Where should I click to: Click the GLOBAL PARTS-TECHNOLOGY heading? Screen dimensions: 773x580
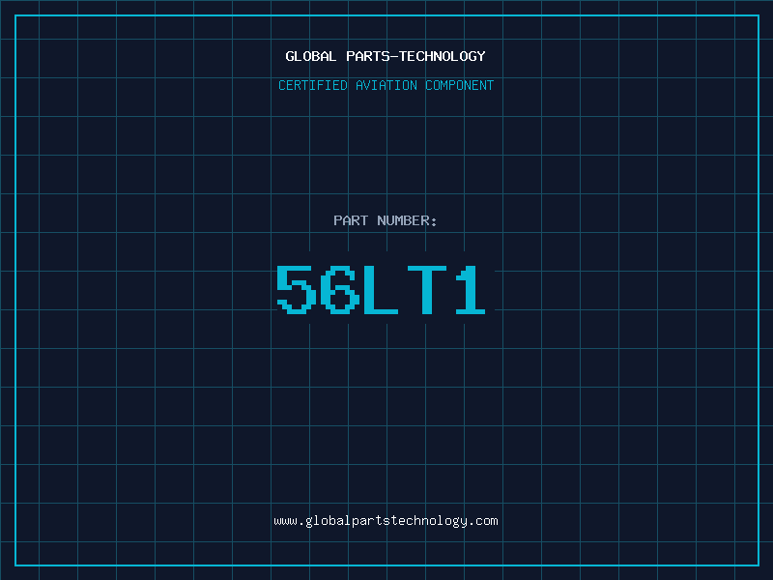click(386, 56)
